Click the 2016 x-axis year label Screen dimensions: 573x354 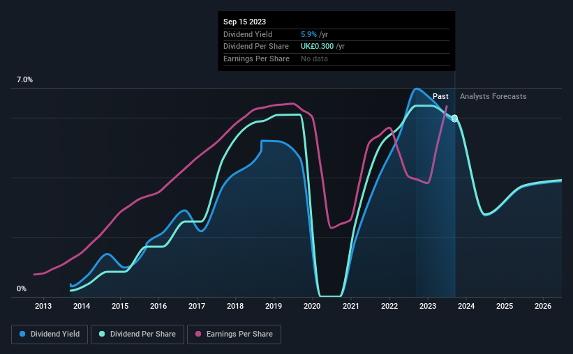tap(158, 306)
